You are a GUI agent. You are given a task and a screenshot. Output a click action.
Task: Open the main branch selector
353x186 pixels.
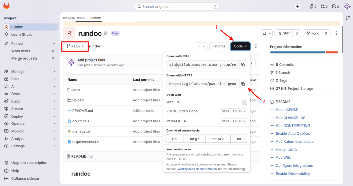tap(75, 46)
